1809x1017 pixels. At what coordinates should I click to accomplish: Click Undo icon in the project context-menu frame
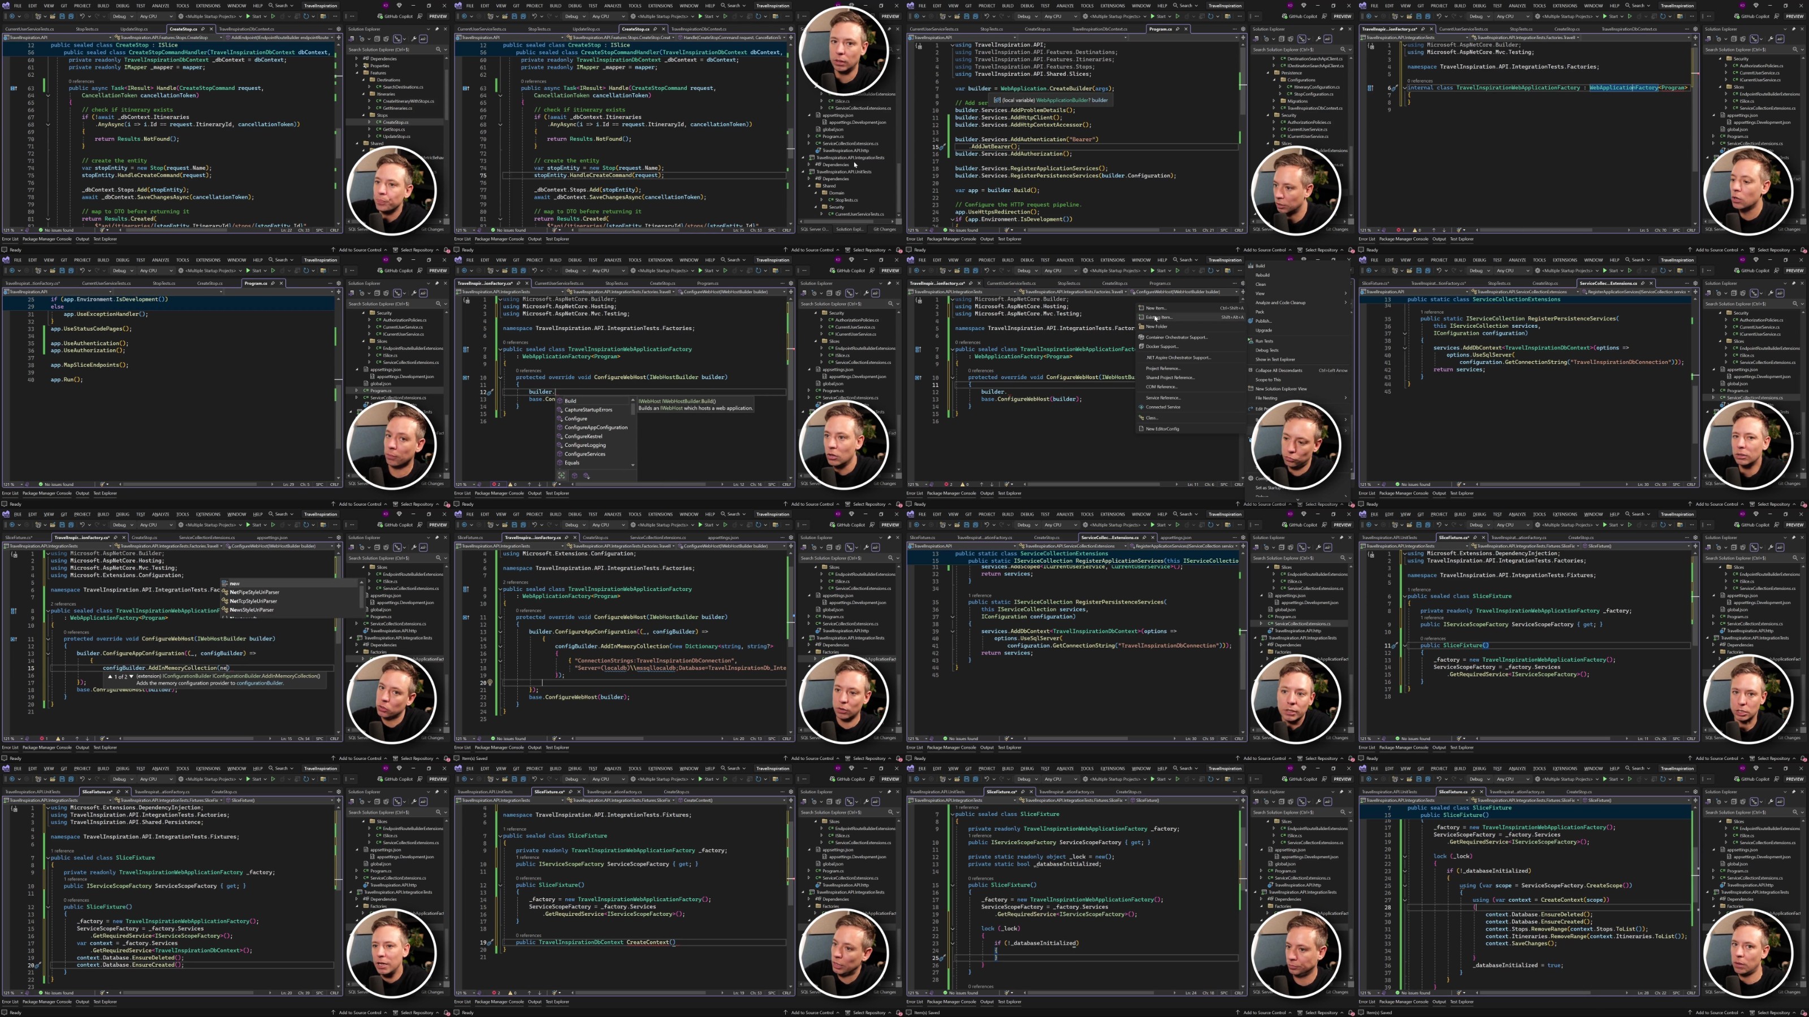pos(986,271)
